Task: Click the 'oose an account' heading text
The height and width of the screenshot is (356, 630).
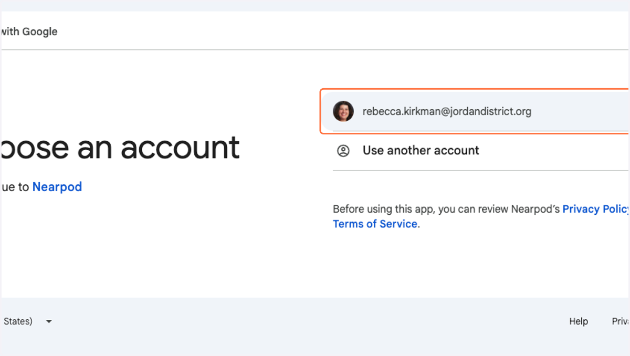Action: 120,148
